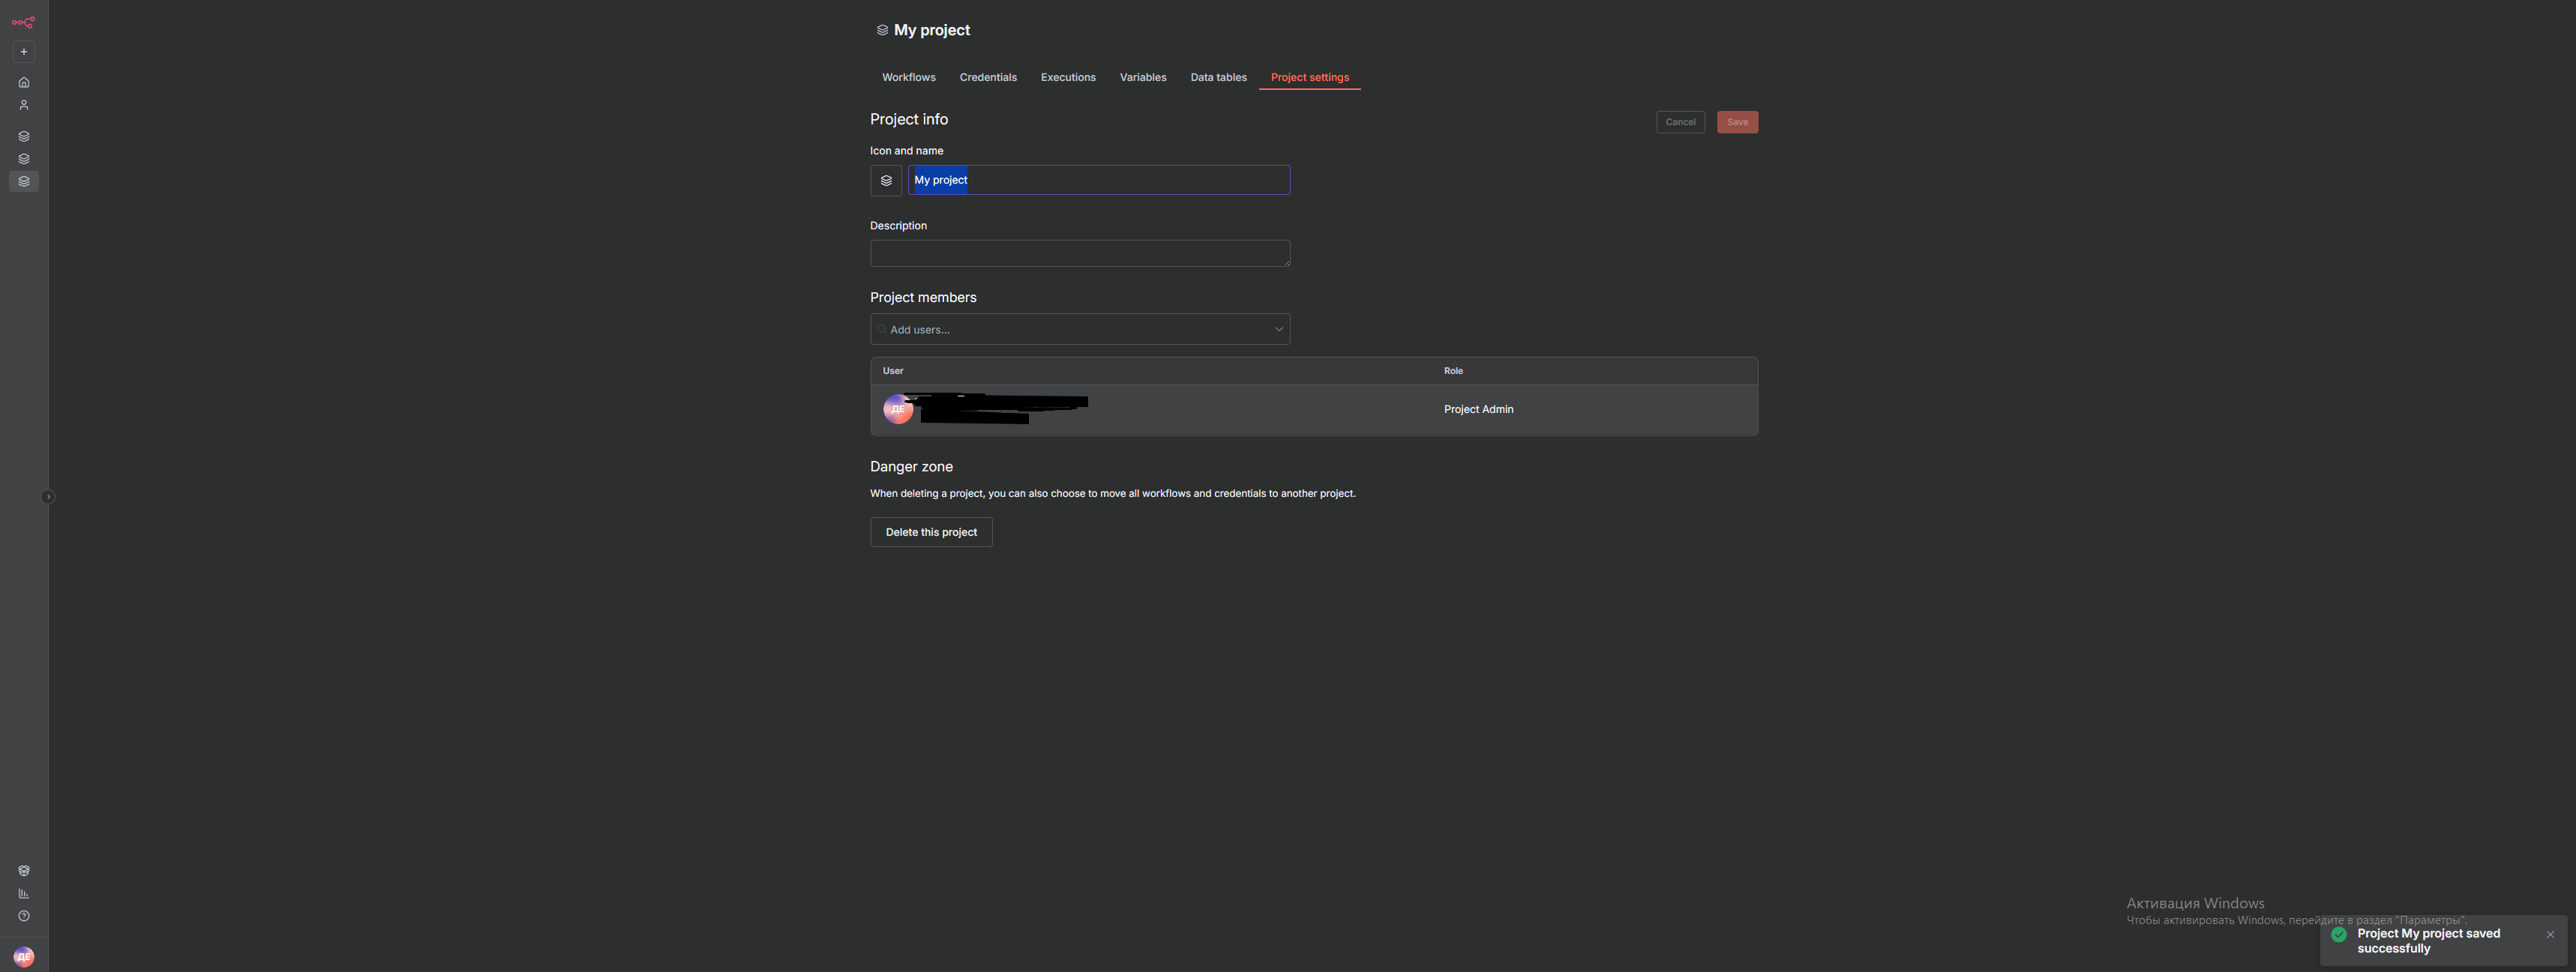Image resolution: width=2576 pixels, height=972 pixels.
Task: Open the Data tables tab
Action: [x=1218, y=77]
